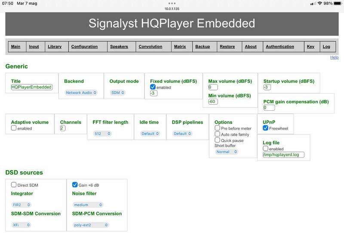
Task: Open the Backend Network Audio dropdown
Action: click(x=81, y=93)
